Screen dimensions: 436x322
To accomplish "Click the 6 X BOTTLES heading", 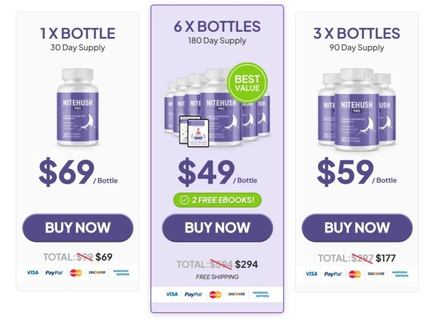I will [x=217, y=27].
